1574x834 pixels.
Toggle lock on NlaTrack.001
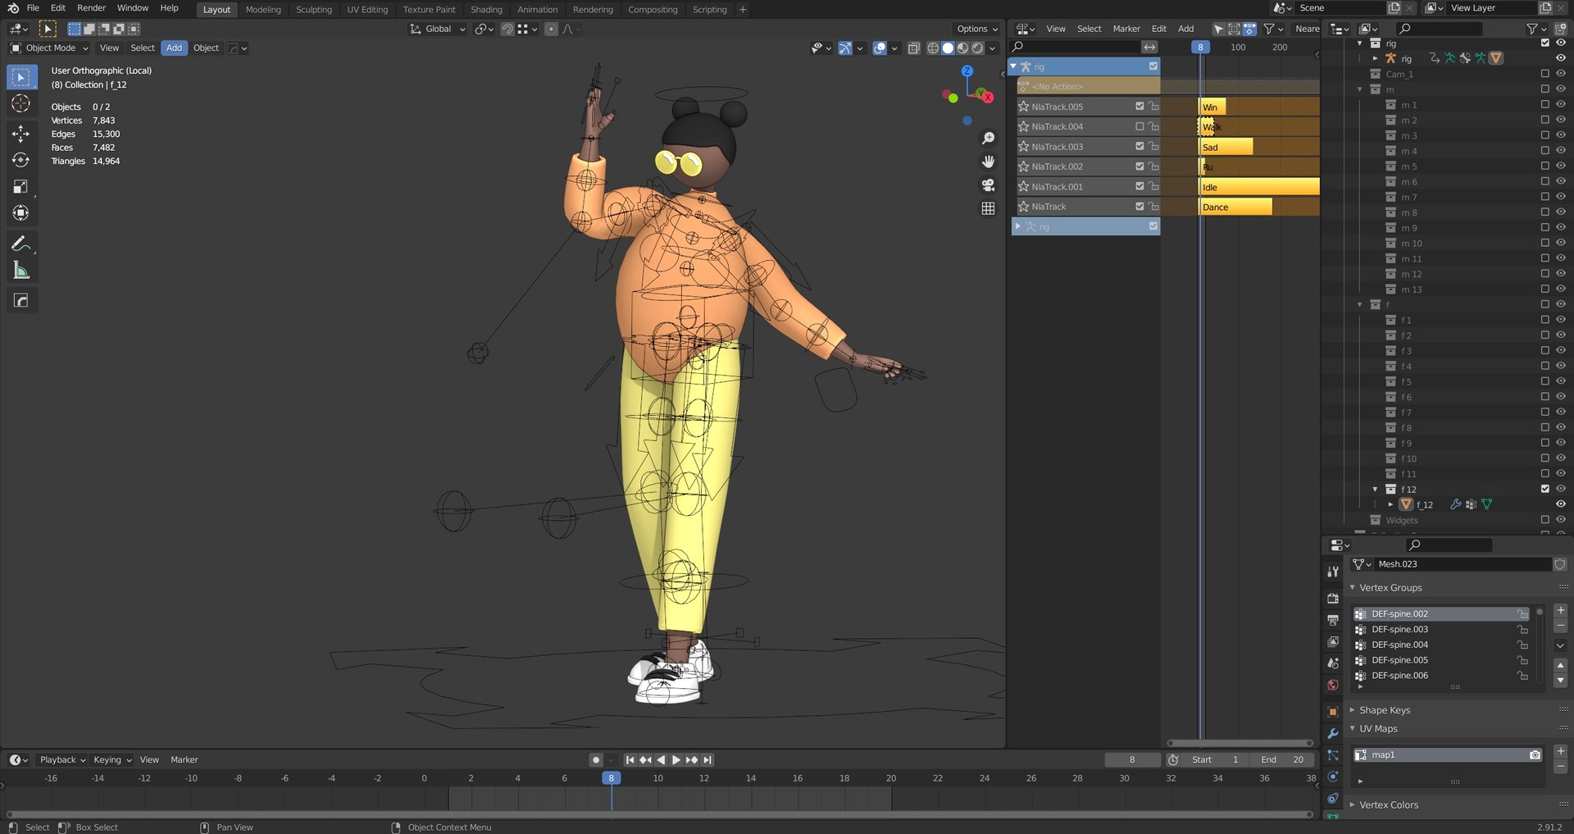click(x=1153, y=187)
